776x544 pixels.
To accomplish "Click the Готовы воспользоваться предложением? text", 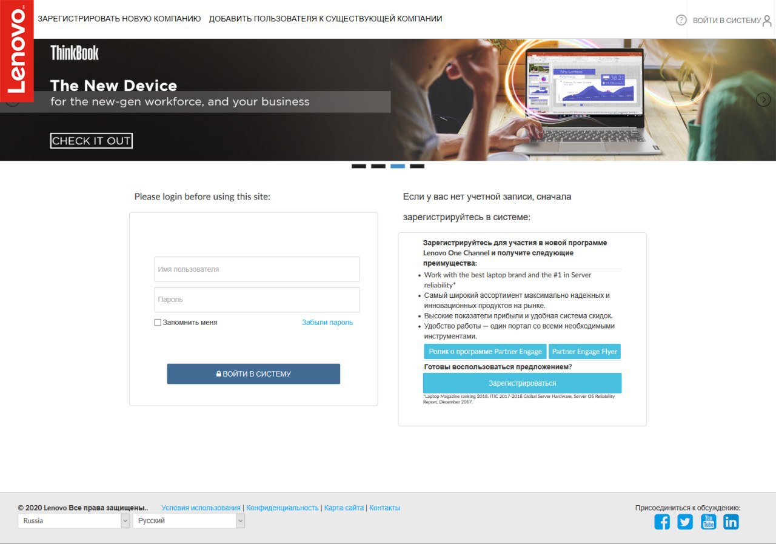I will click(x=498, y=367).
